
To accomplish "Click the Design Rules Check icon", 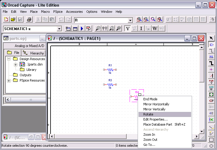I will coord(183,20).
